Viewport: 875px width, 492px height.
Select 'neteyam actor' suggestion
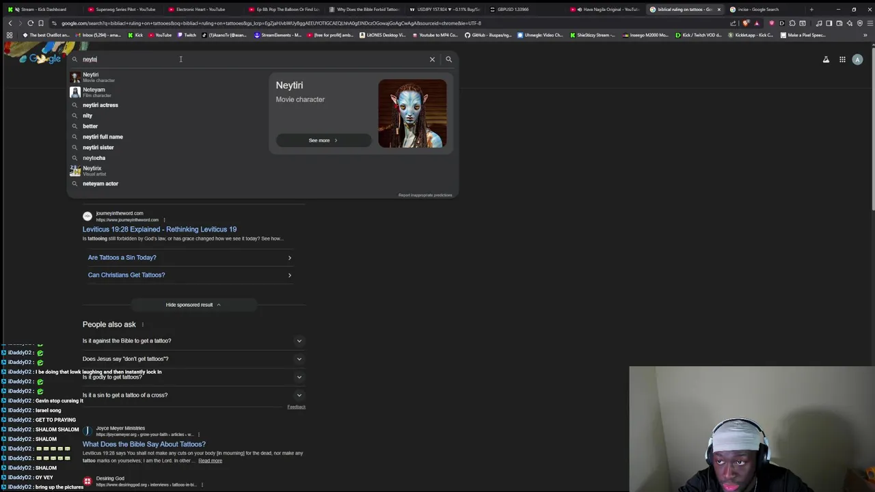tap(167, 184)
